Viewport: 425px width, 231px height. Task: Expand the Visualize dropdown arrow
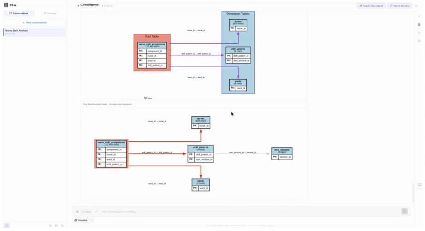pos(91,220)
